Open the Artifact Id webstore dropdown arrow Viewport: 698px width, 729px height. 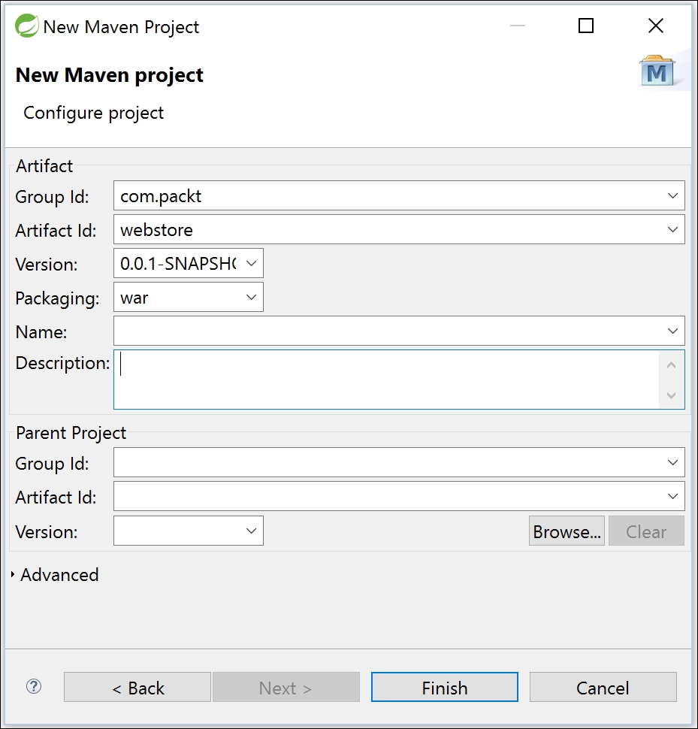coord(672,230)
